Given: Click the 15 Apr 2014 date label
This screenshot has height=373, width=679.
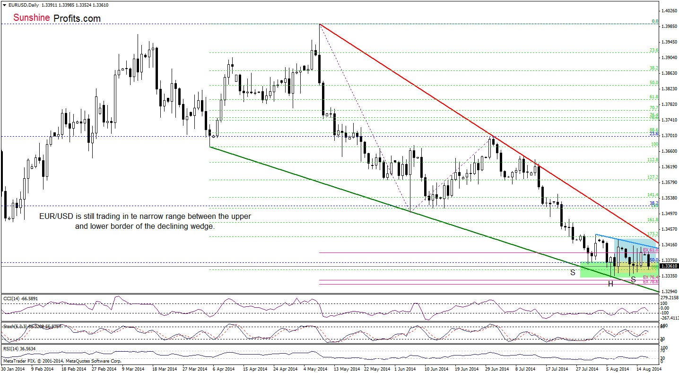Looking at the screenshot, I should pyautogui.click(x=255, y=369).
